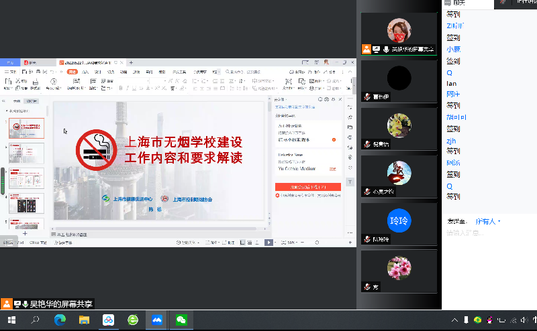Add a new slide with plus button
This screenshot has height=331, width=537.
[25, 234]
